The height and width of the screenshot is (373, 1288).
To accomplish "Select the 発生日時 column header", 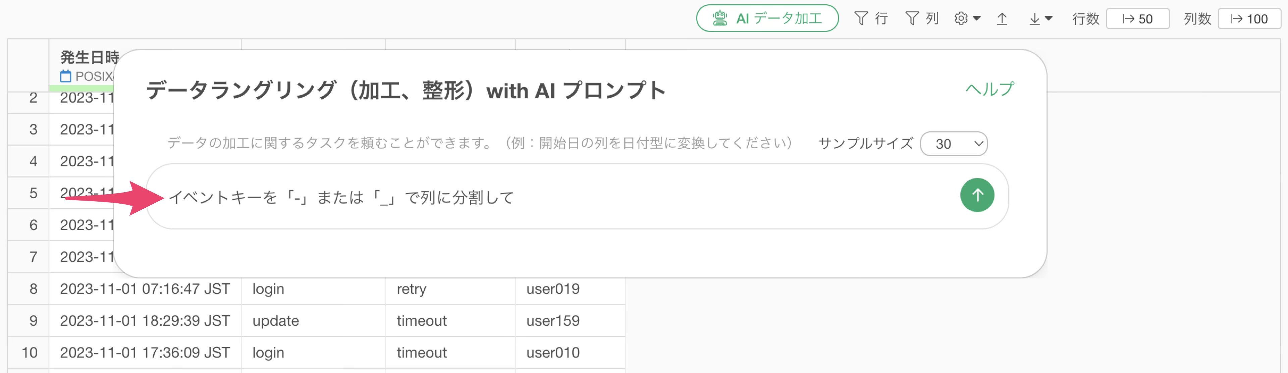I will [89, 57].
